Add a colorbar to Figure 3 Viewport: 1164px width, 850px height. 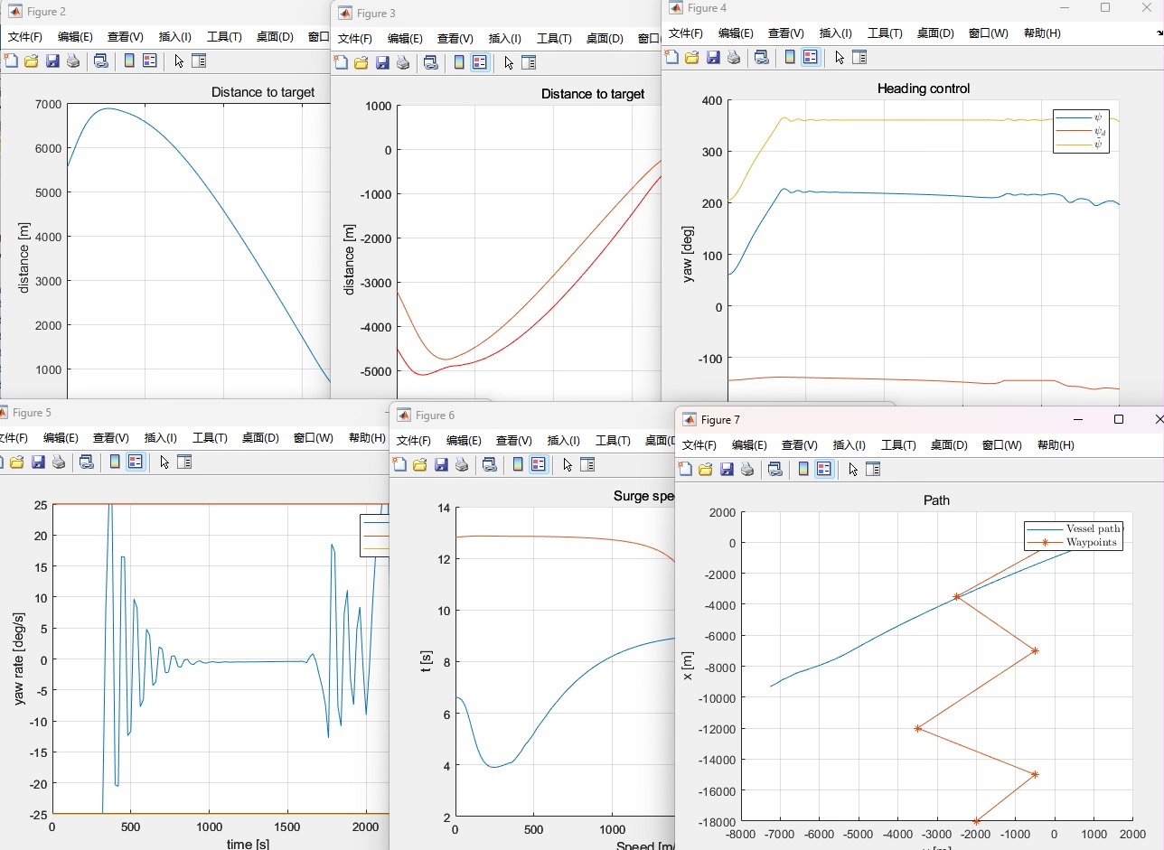point(459,62)
